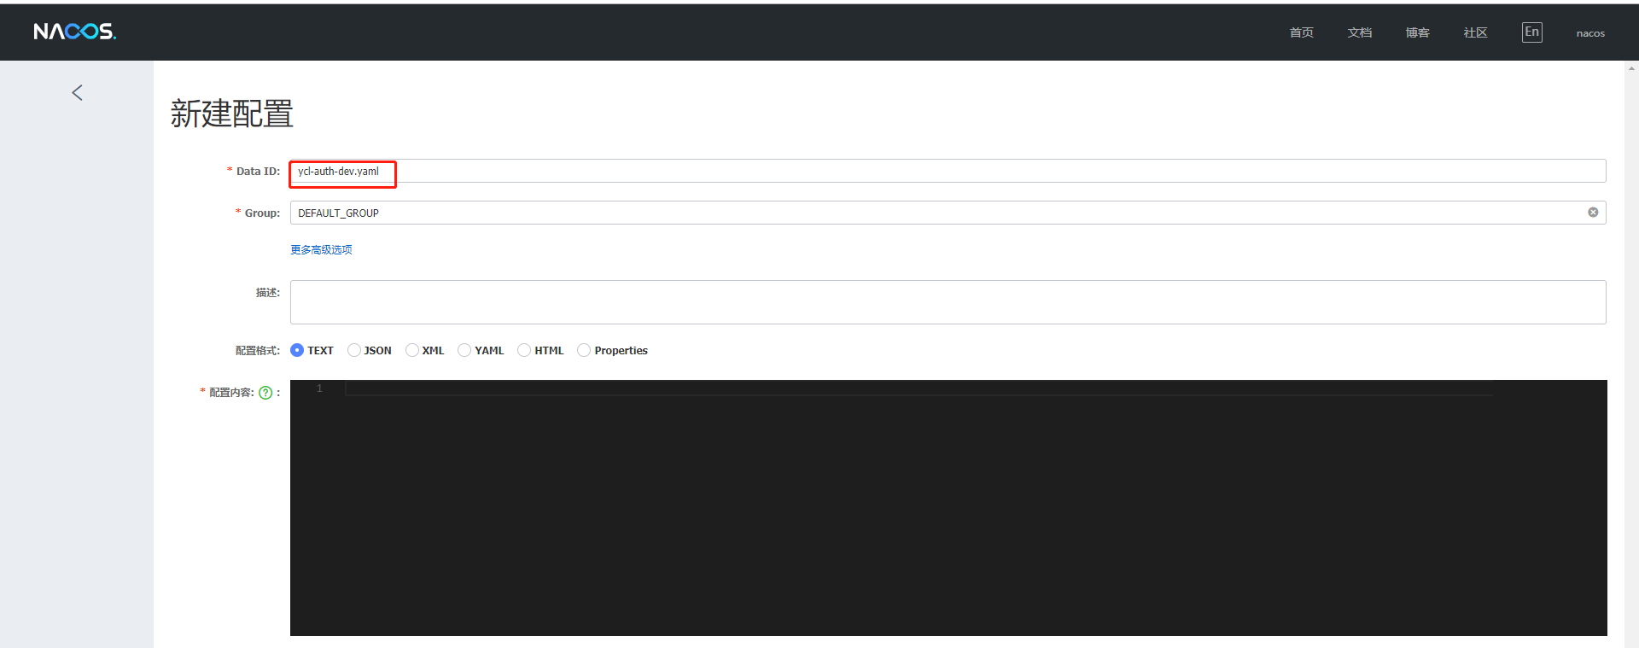Open the Group DEFAULT_GROUP combo box

coord(948,213)
